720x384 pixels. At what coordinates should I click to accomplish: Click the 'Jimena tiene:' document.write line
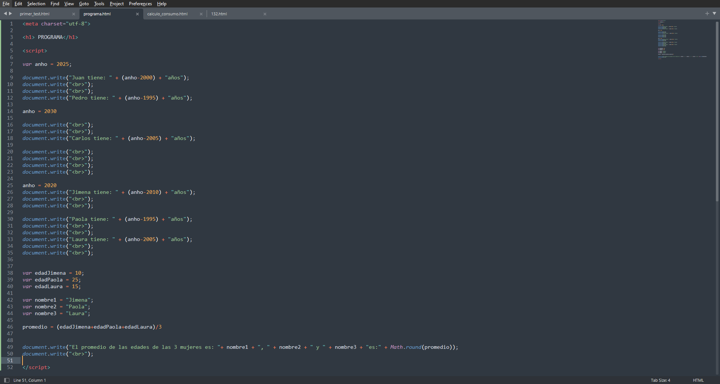[x=109, y=192]
